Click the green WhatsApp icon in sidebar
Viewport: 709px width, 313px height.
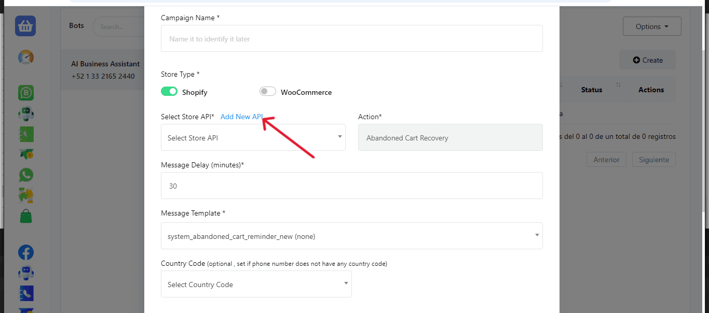coord(25,175)
